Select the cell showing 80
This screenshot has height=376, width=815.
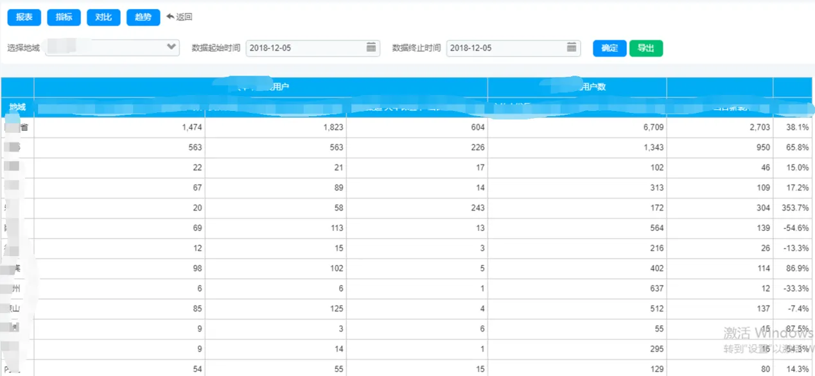(720, 368)
